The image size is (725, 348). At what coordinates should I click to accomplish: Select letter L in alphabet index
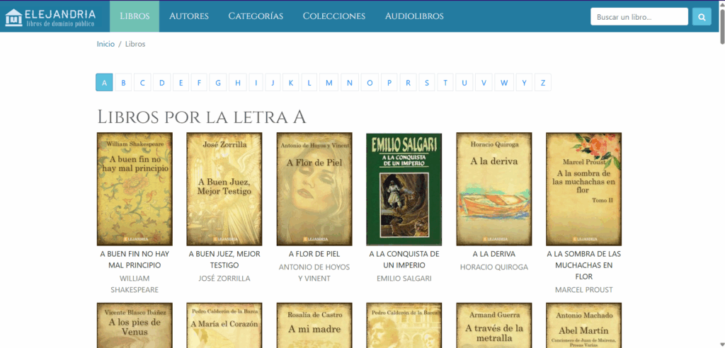click(x=309, y=83)
